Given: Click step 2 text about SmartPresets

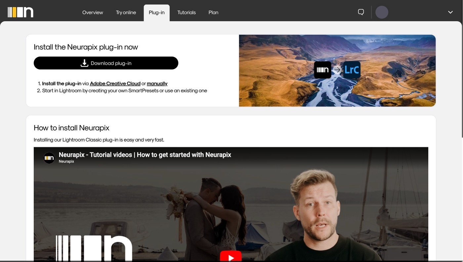Looking at the screenshot, I should pos(125,91).
